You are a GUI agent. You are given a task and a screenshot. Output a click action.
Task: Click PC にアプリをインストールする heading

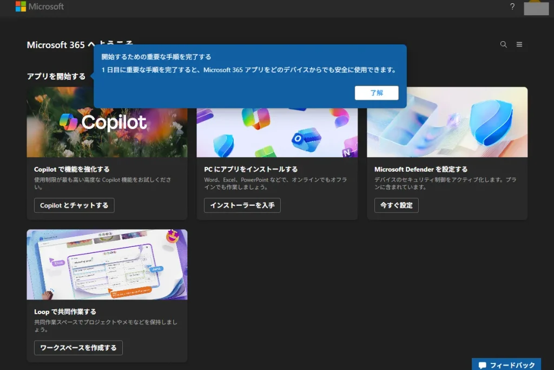pos(251,169)
